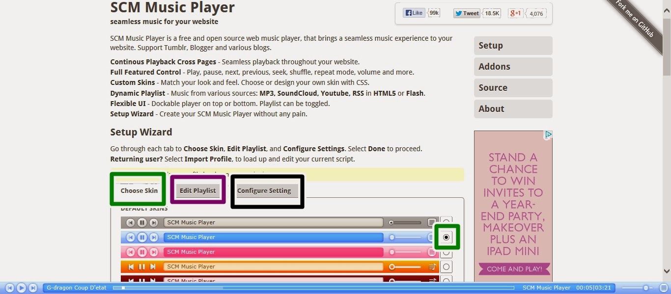Click the pause icon on gray skin preview

(142, 222)
